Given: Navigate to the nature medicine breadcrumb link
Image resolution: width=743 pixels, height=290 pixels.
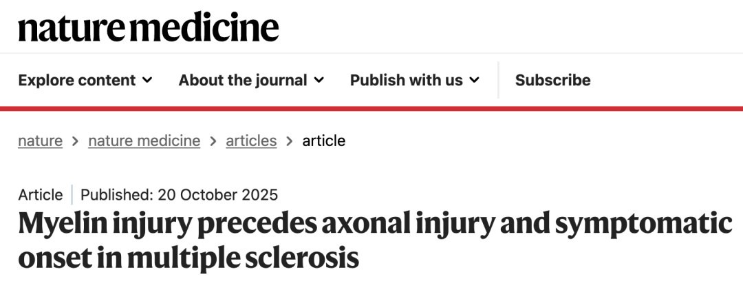Looking at the screenshot, I should [x=144, y=141].
